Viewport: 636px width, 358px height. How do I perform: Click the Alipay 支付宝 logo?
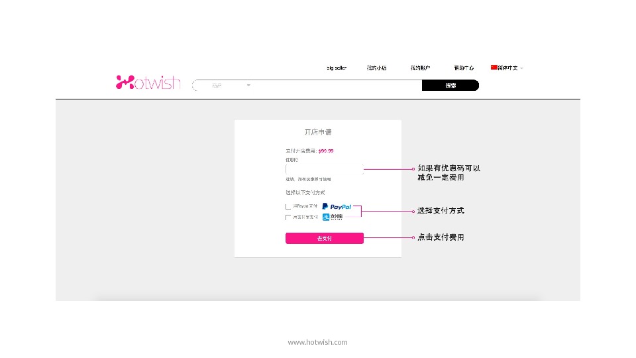click(x=333, y=217)
